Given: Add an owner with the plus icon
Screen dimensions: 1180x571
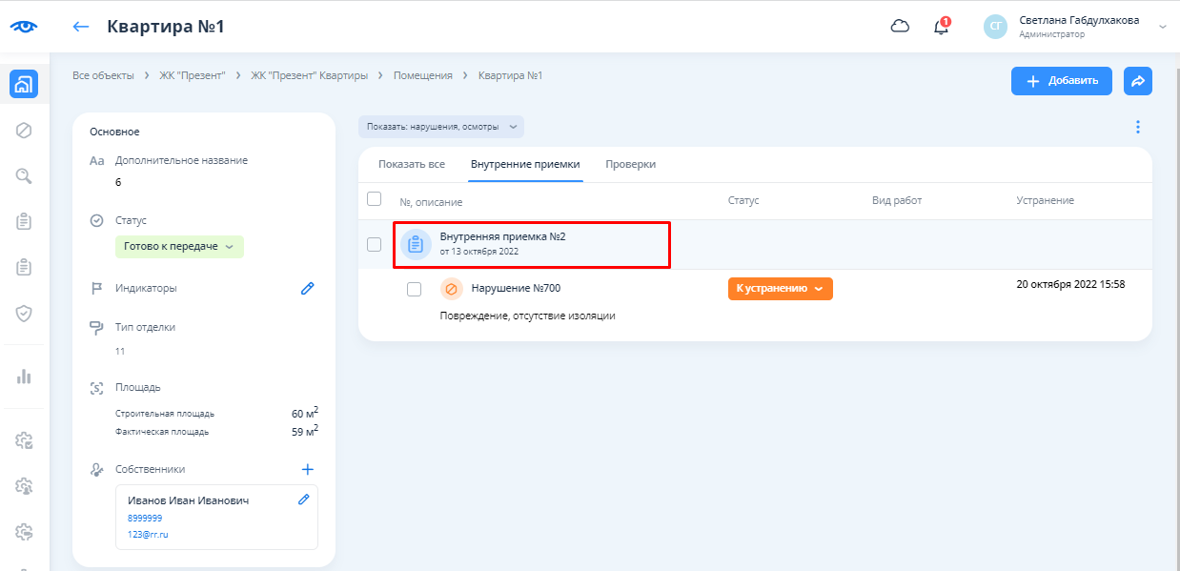Looking at the screenshot, I should [307, 469].
